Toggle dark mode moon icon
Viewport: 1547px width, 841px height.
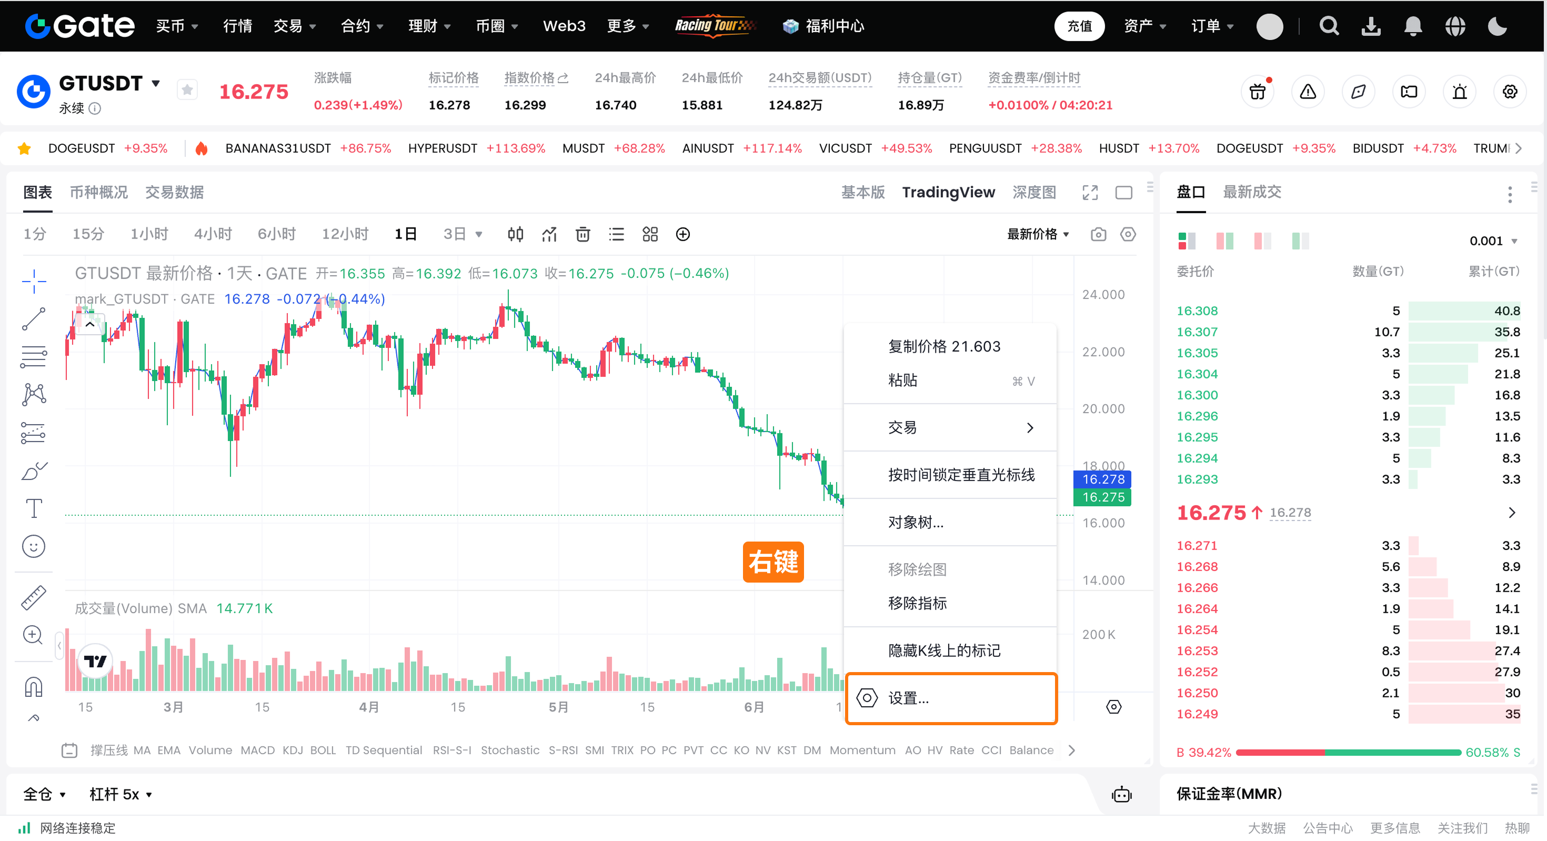click(1497, 26)
